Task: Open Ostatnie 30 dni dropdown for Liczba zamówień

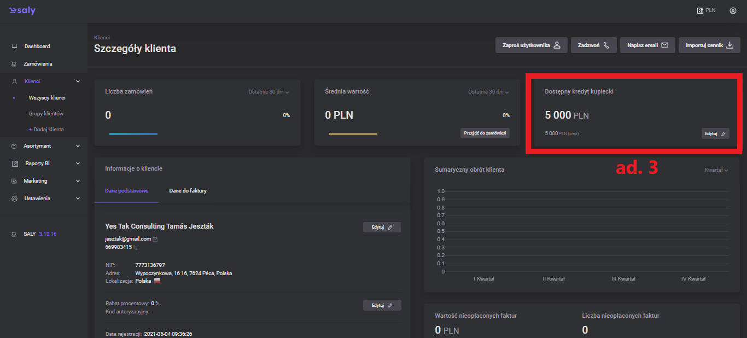Action: [x=267, y=92]
